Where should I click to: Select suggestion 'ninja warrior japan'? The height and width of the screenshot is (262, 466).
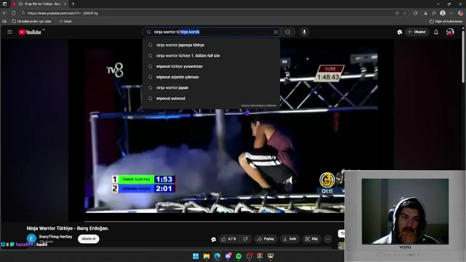211,88
